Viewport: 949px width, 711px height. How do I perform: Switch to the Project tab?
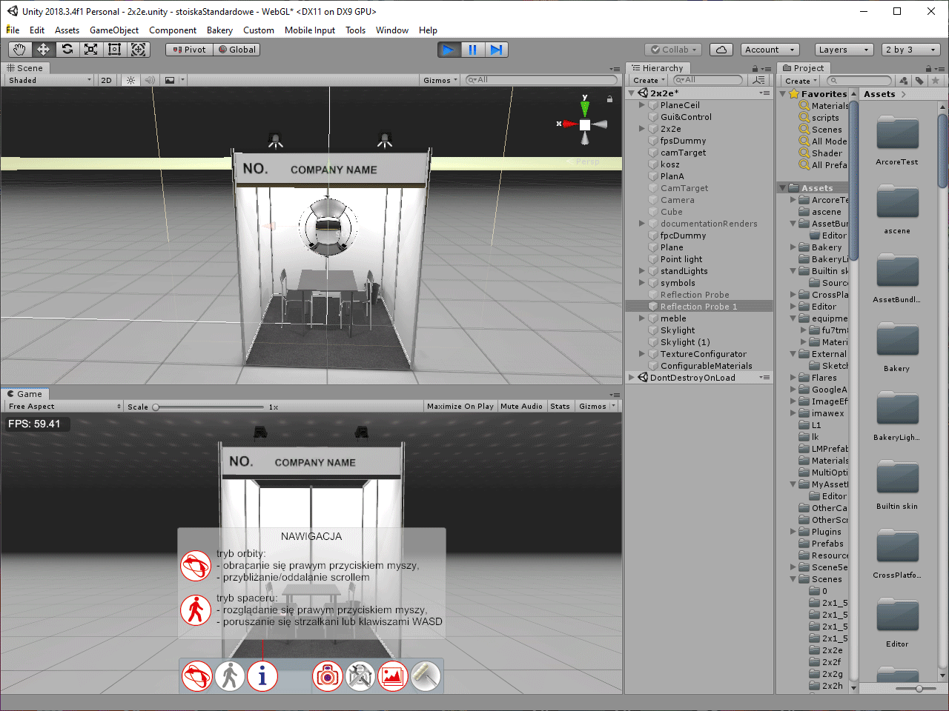pos(807,67)
